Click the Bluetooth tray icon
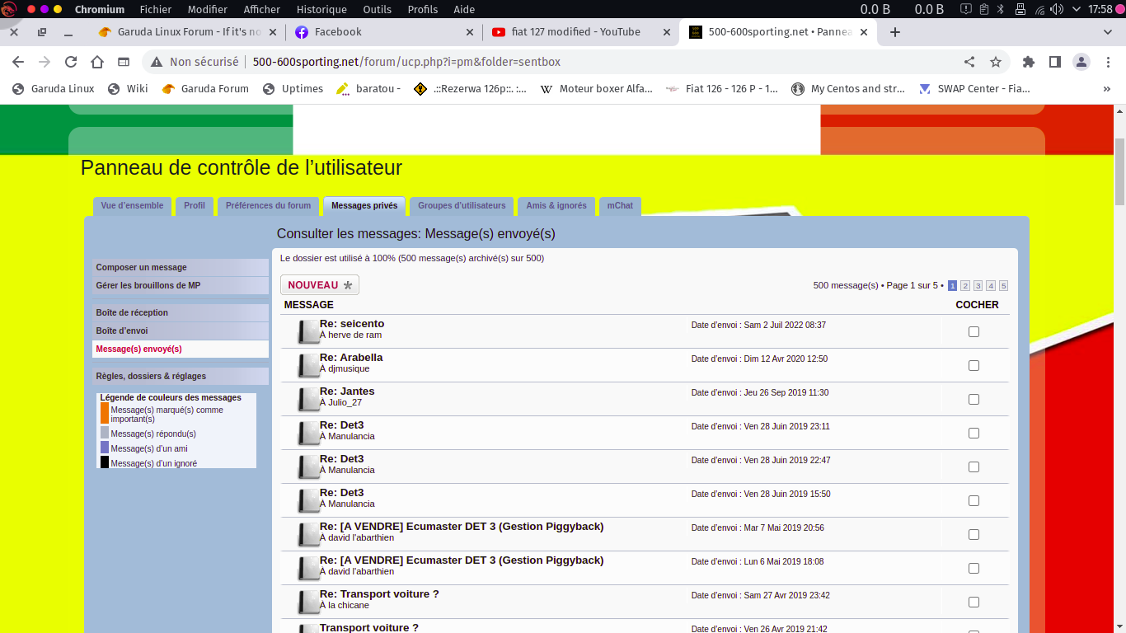The height and width of the screenshot is (633, 1126). [1002, 9]
